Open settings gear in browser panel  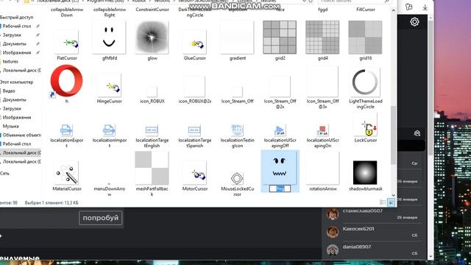(x=414, y=21)
